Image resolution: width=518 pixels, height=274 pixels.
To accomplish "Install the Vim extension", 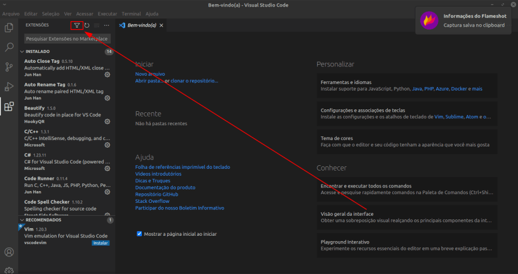I will coord(101,243).
